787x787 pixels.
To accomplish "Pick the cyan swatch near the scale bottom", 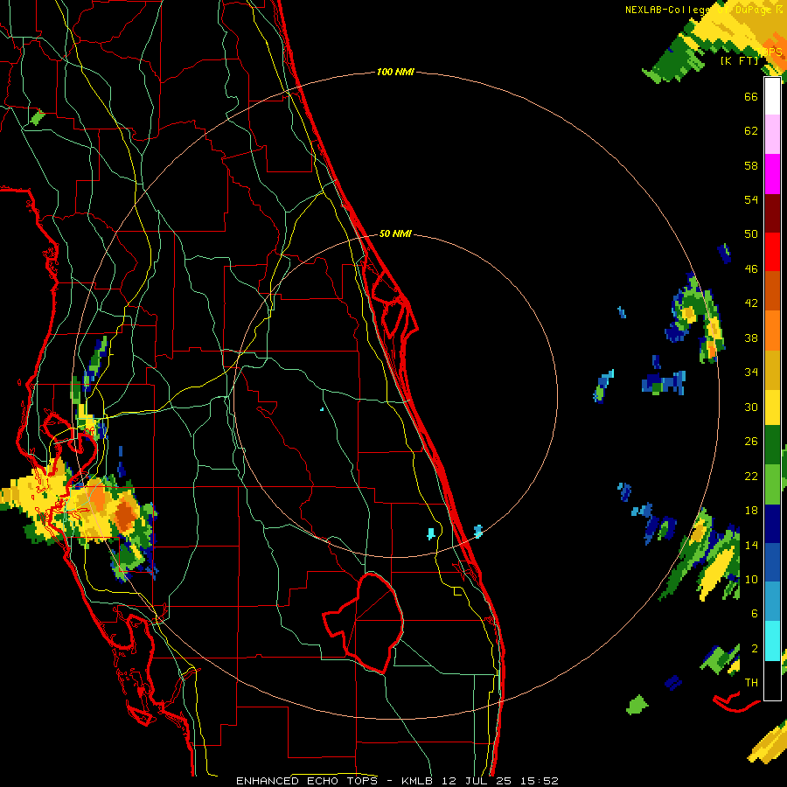I will pyautogui.click(x=772, y=641).
